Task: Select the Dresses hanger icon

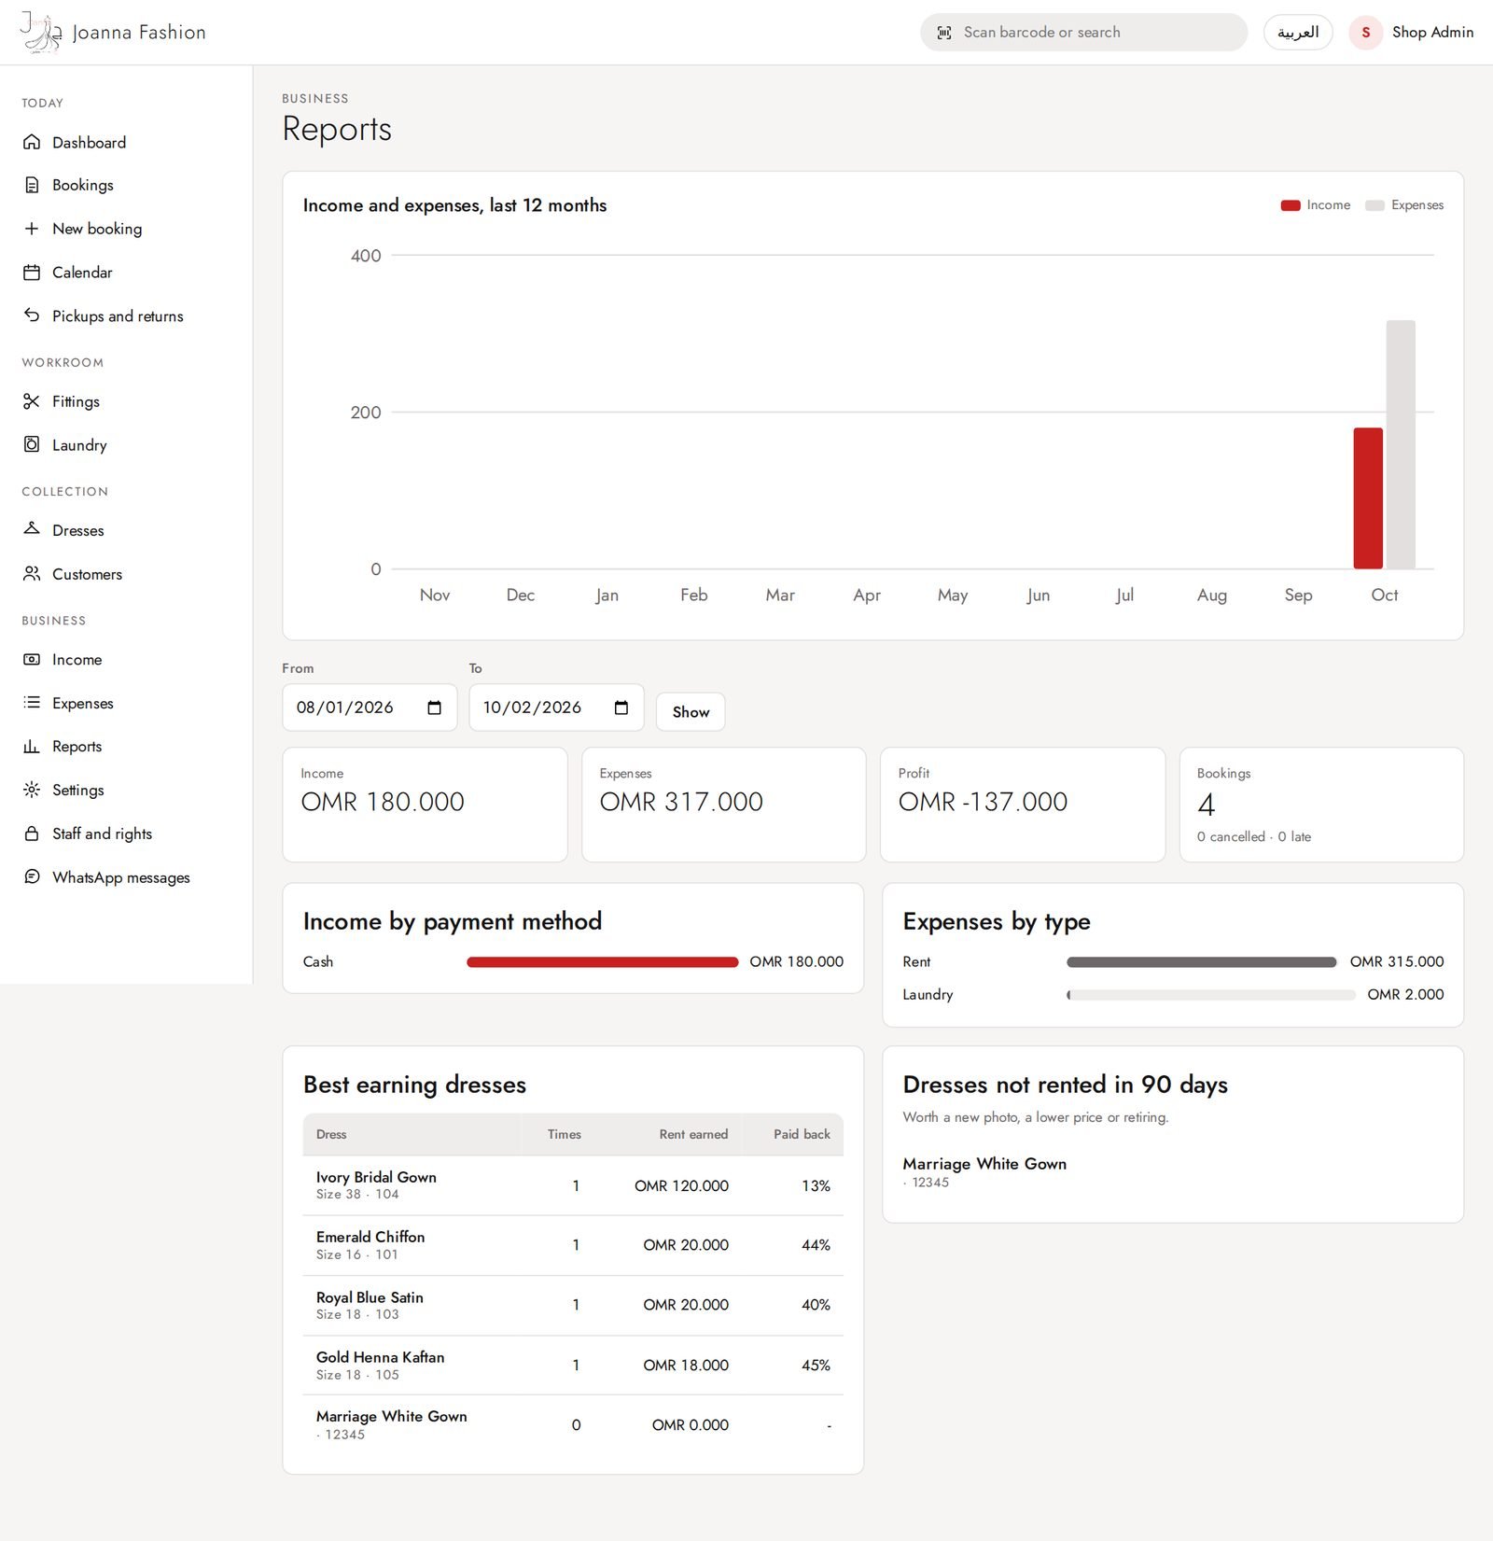Action: 32,529
